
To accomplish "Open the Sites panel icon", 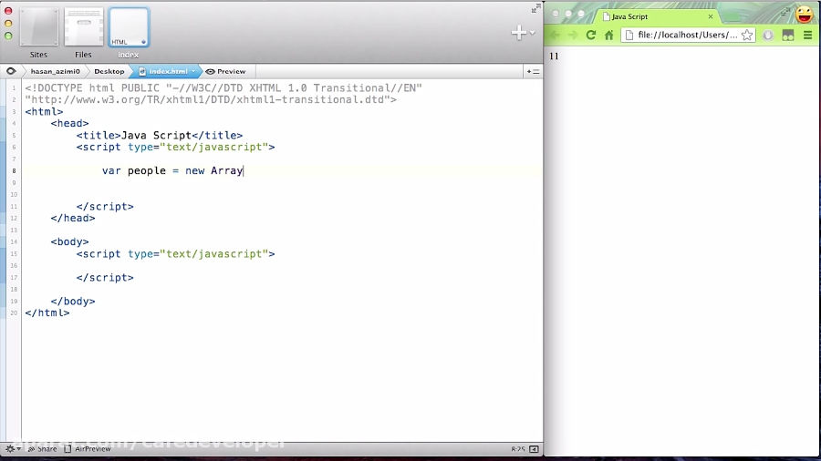I will click(x=38, y=27).
